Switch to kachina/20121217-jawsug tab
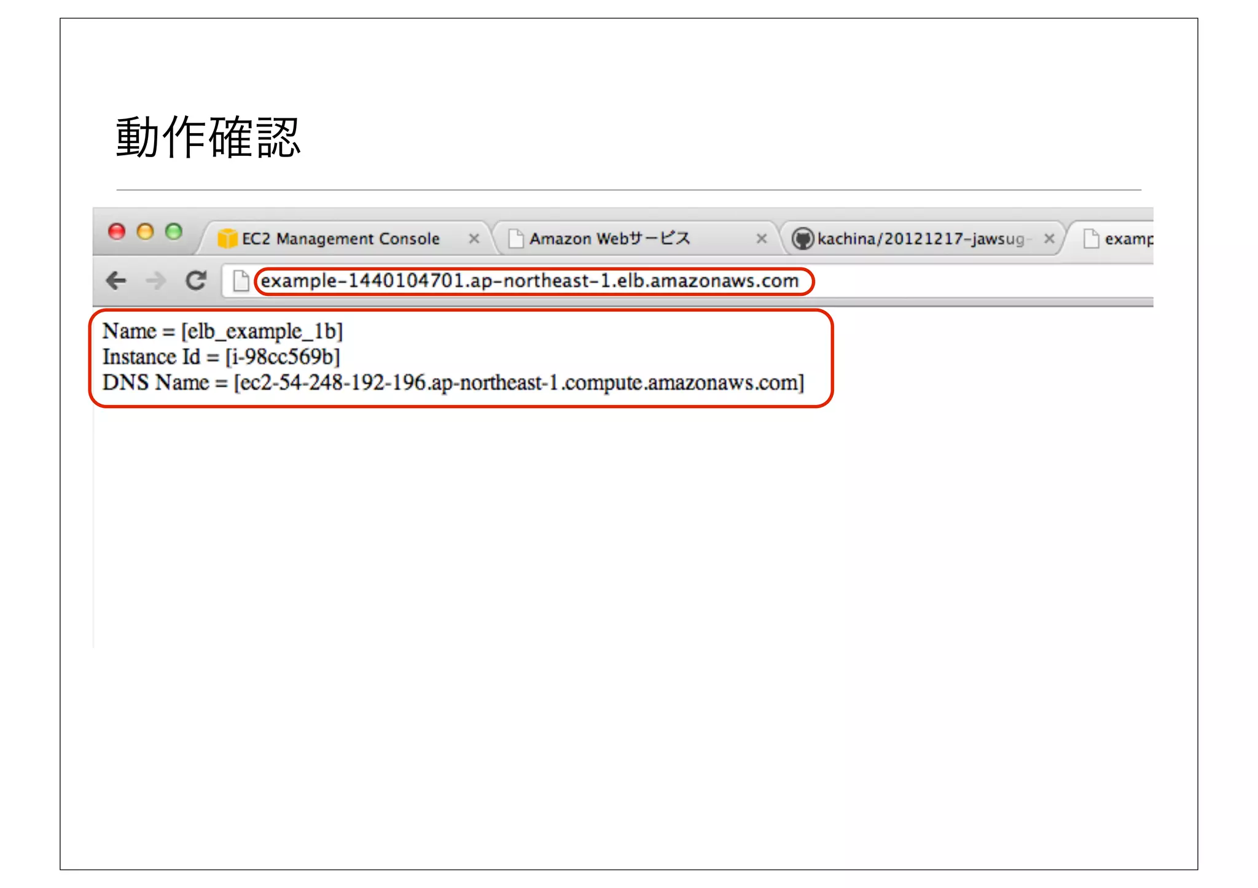 920,239
